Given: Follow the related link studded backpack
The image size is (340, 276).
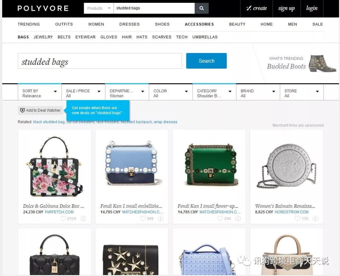Looking at the screenshot, I should (136, 122).
